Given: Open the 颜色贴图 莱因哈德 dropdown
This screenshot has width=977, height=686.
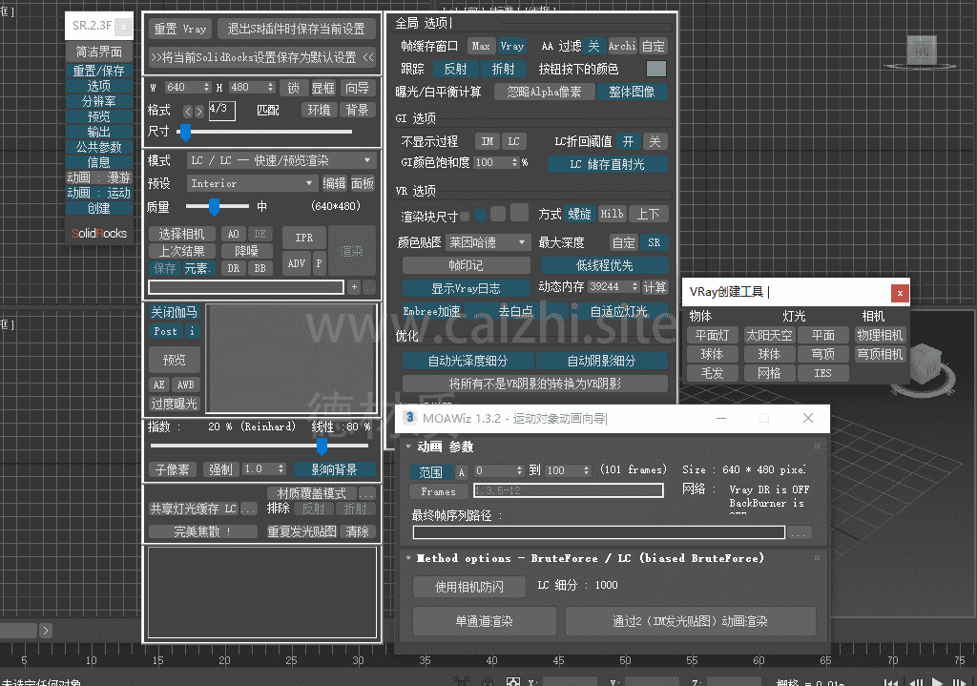Looking at the screenshot, I should pyautogui.click(x=488, y=242).
